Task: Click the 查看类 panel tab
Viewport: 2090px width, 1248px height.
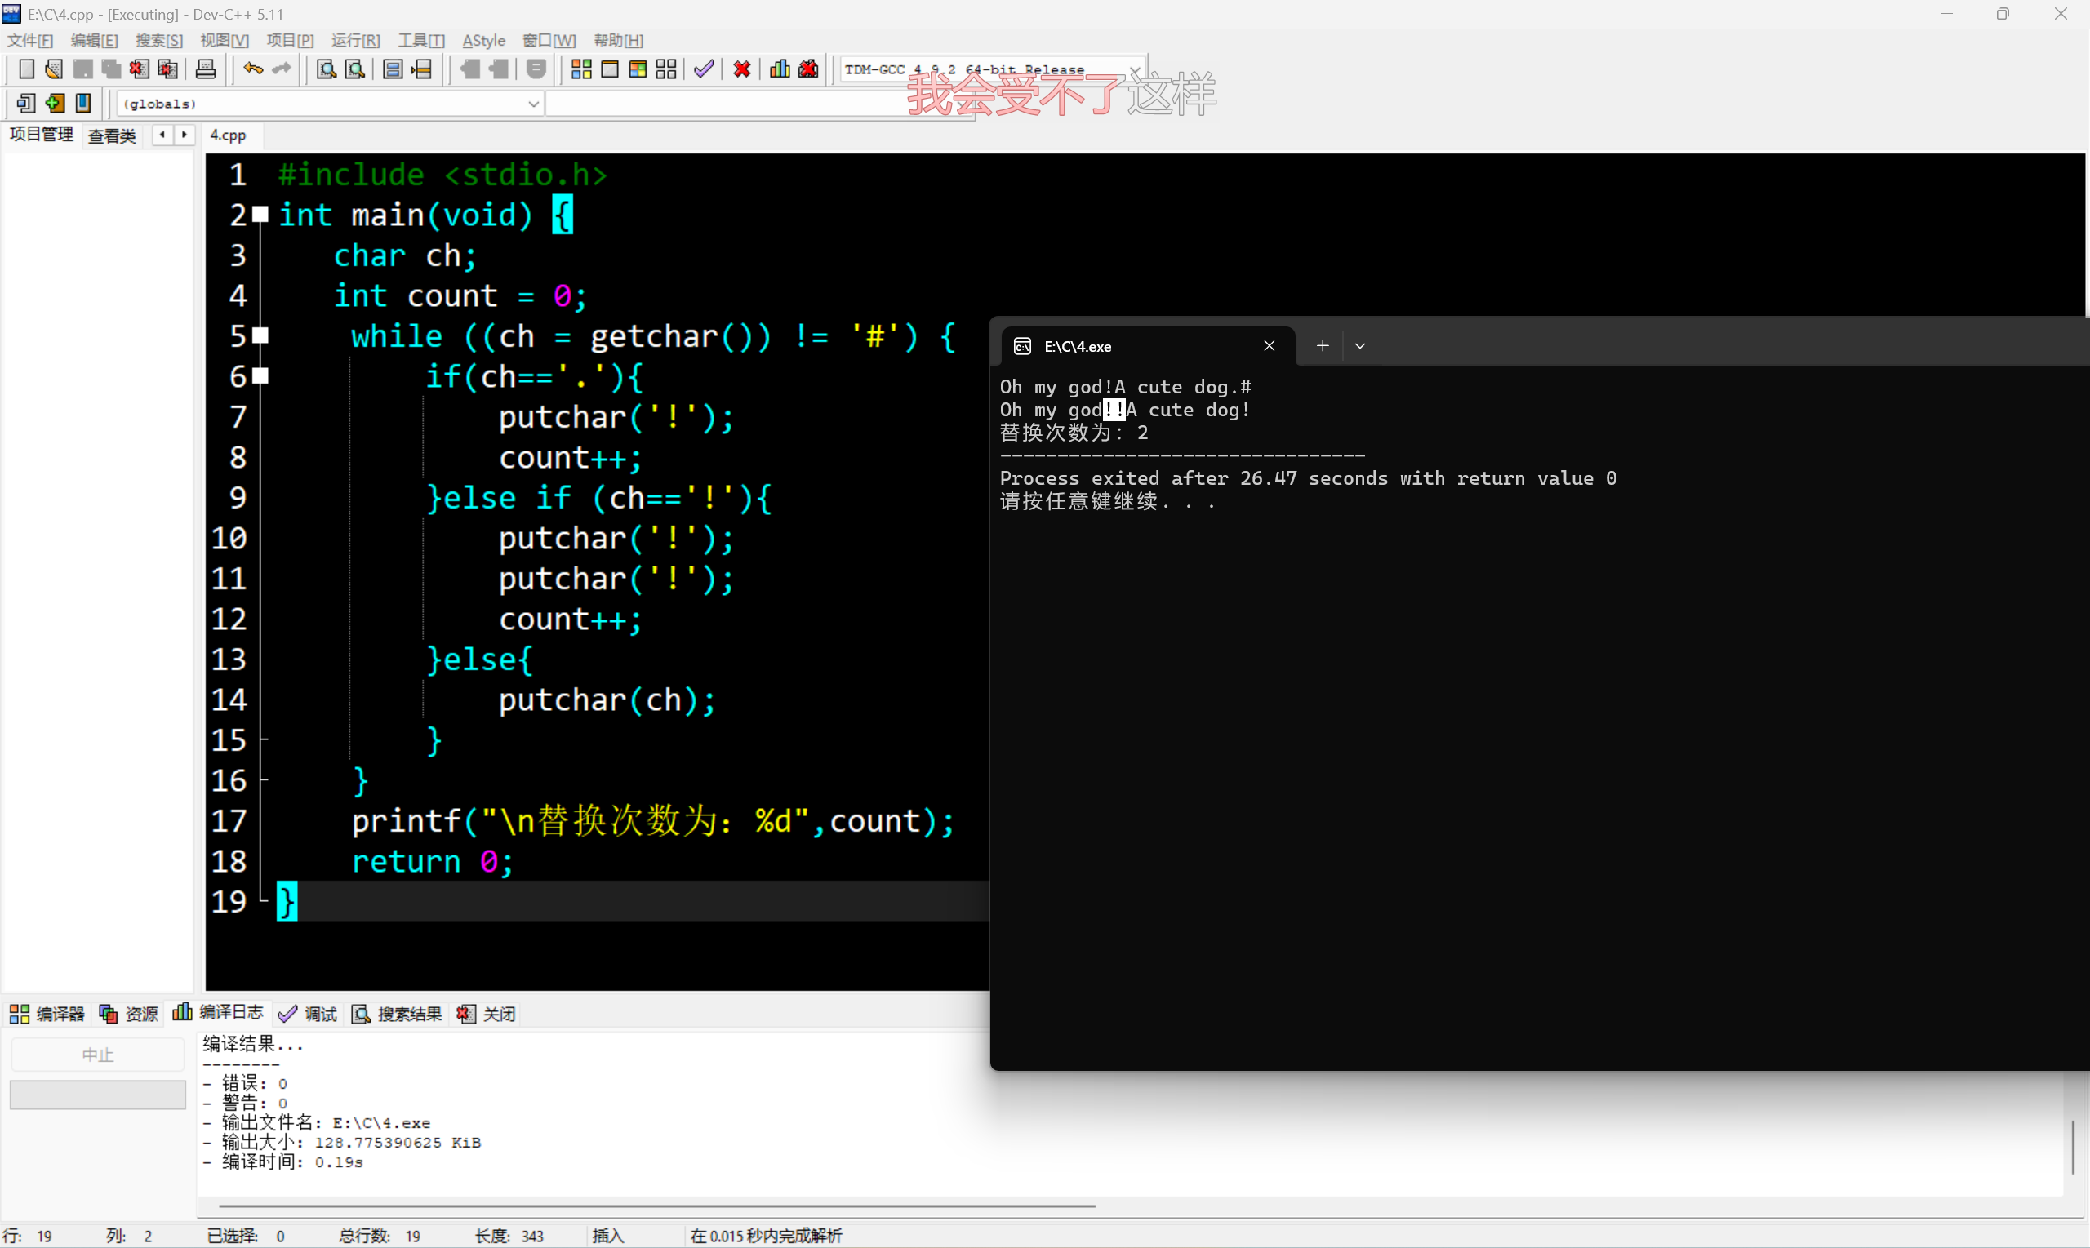Action: click(x=112, y=135)
